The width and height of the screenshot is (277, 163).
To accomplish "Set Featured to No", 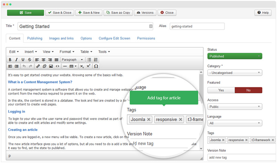I will [248, 90].
